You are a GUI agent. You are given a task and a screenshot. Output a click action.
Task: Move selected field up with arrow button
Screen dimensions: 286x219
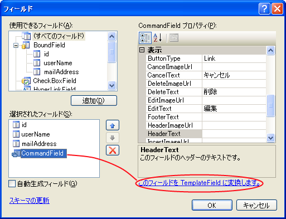click(113, 125)
